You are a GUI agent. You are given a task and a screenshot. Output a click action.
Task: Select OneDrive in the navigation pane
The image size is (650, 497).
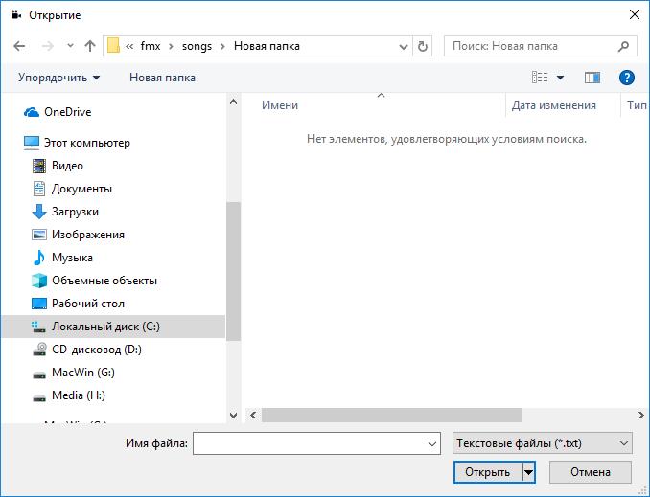pyautogui.click(x=68, y=112)
